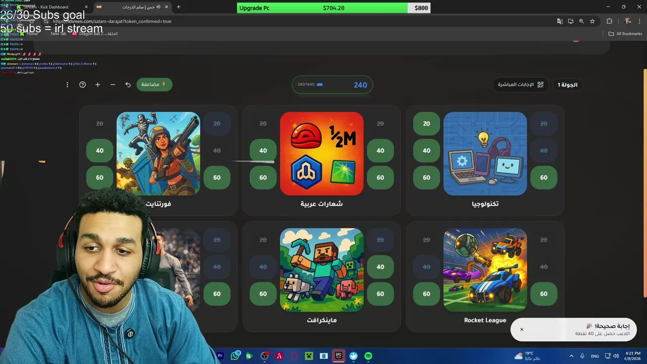The height and width of the screenshot is (364, 647).
Task: Click the red letter A app in taskbar
Action: (x=279, y=356)
